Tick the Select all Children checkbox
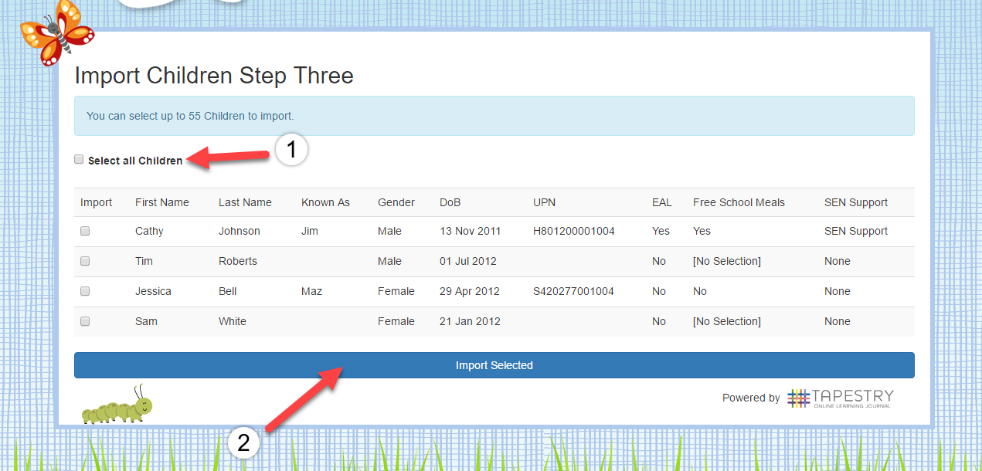The height and width of the screenshot is (471, 982). (x=79, y=160)
